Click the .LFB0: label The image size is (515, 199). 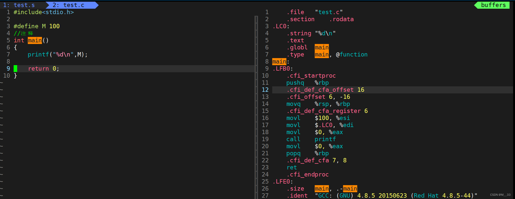click(283, 69)
